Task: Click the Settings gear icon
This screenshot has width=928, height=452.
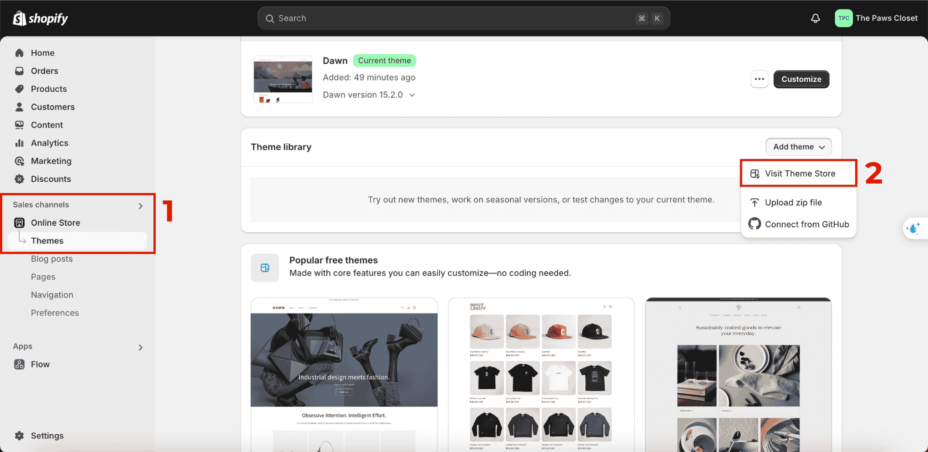Action: point(19,436)
